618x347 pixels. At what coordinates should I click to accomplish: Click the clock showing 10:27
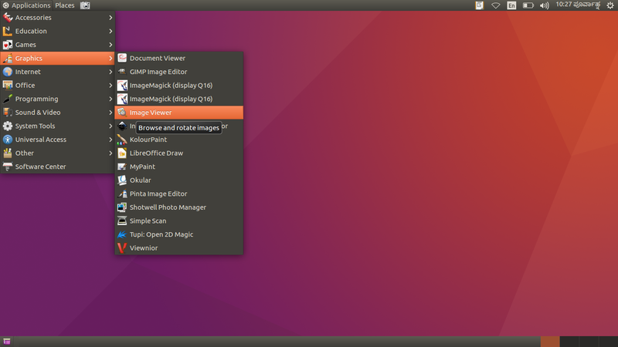coord(578,5)
